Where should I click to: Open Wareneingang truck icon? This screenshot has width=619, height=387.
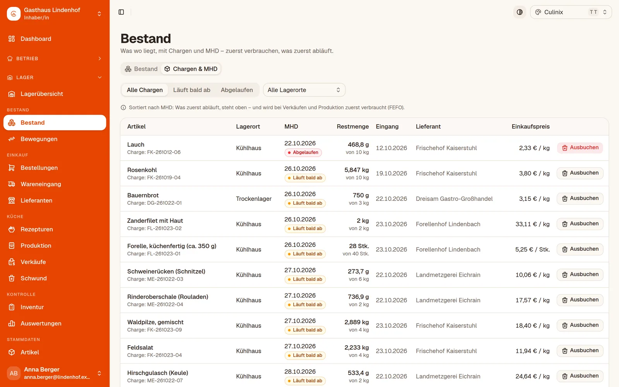point(12,184)
